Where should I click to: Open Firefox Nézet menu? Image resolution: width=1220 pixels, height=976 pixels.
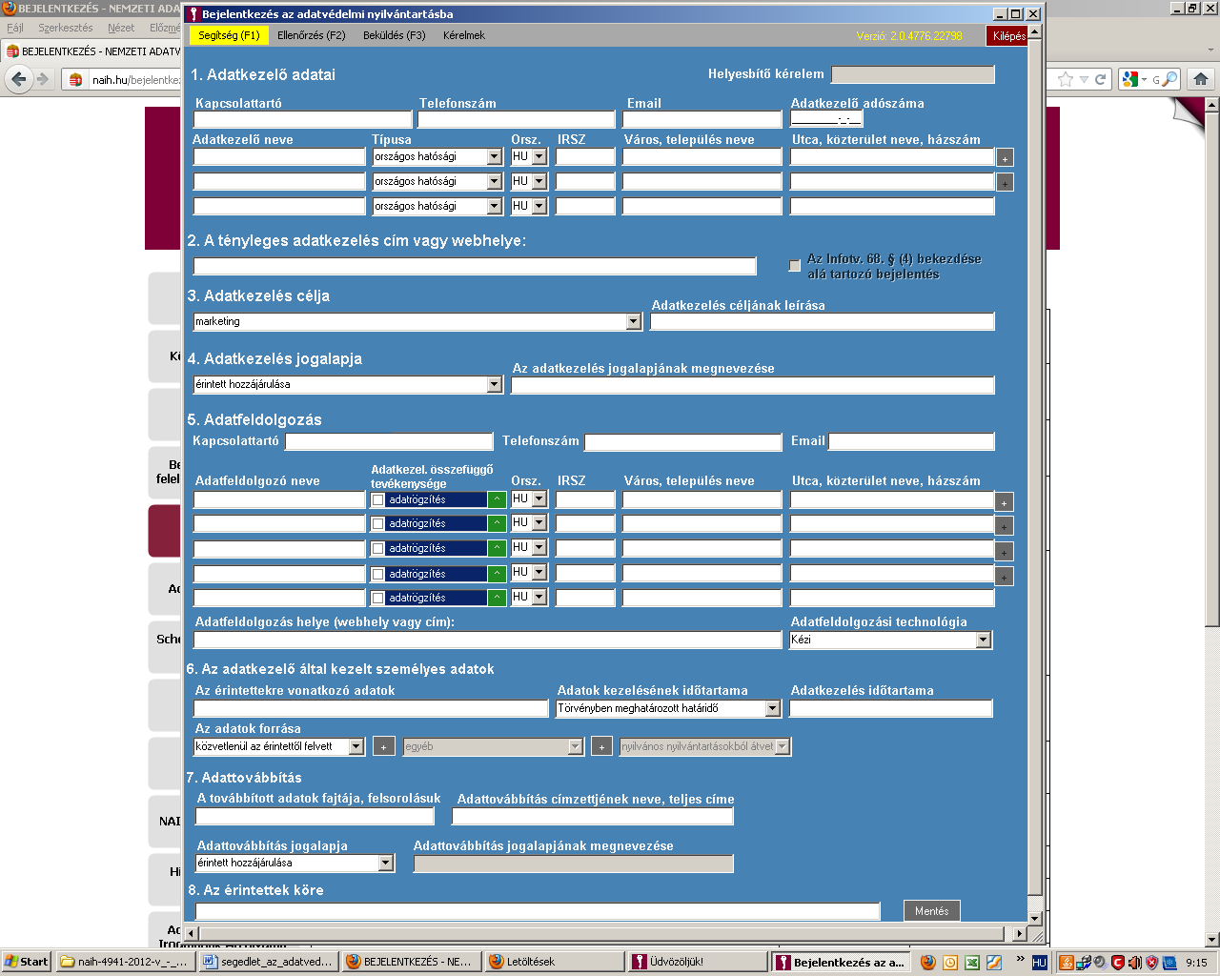[121, 29]
